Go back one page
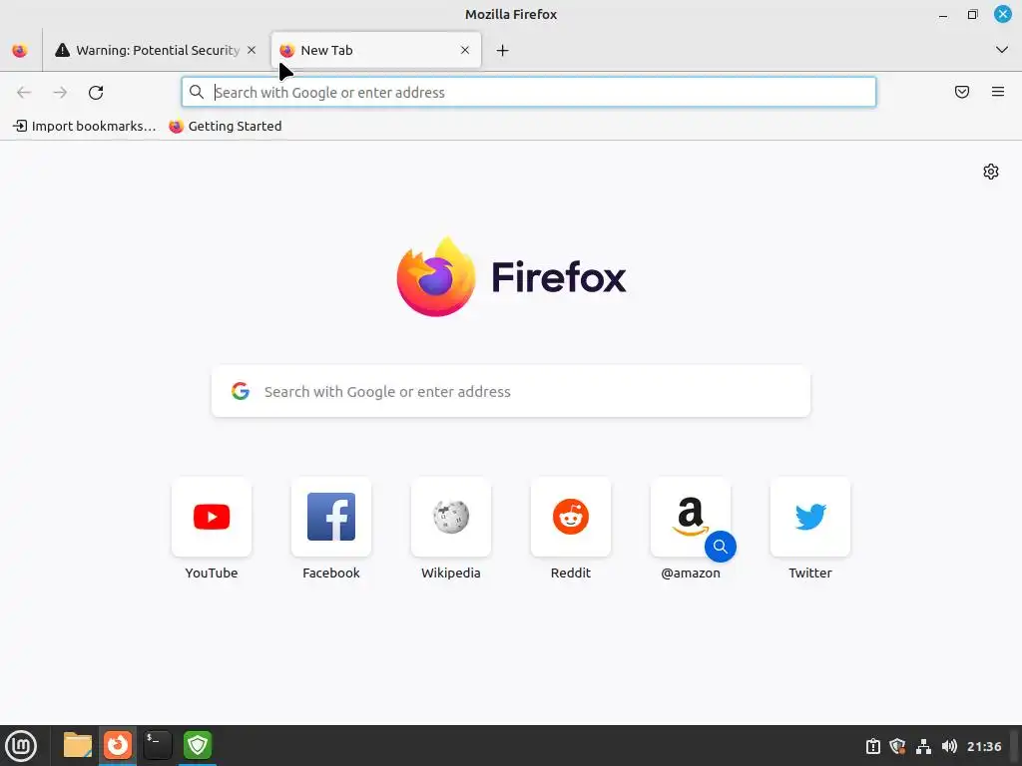The image size is (1022, 766). 24,93
